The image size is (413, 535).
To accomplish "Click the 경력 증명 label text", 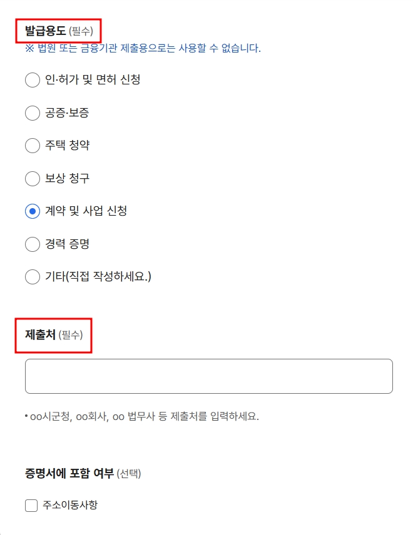I will (66, 244).
